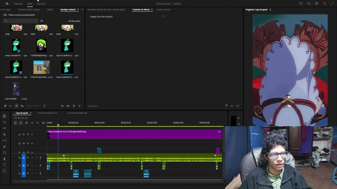The width and height of the screenshot is (337, 189).
Task: Open bin sort options icon
Action: coord(44,106)
